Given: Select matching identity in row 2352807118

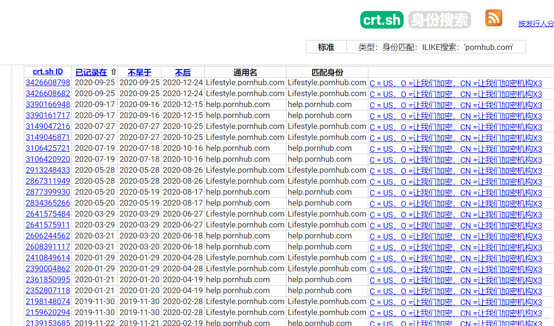Looking at the screenshot, I should [x=320, y=291].
